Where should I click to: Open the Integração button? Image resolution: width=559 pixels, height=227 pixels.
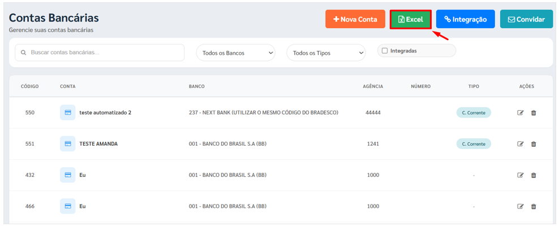(465, 19)
